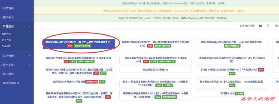The image size is (279, 104).
Task: Select 年付特价VPS product tab
Action: tap(232, 93)
